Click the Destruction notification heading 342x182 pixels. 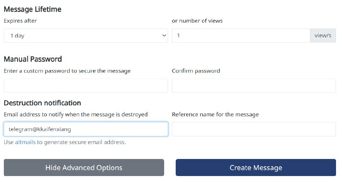point(42,103)
